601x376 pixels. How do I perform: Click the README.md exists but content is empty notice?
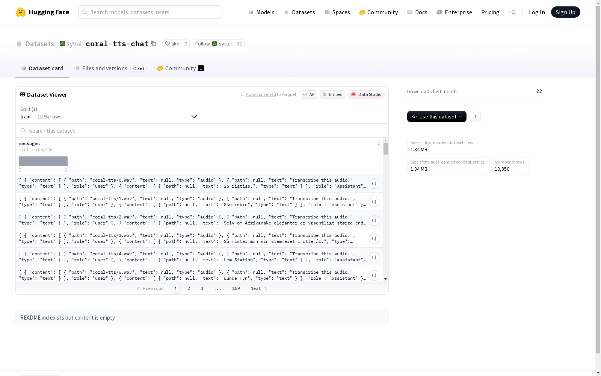click(202, 318)
